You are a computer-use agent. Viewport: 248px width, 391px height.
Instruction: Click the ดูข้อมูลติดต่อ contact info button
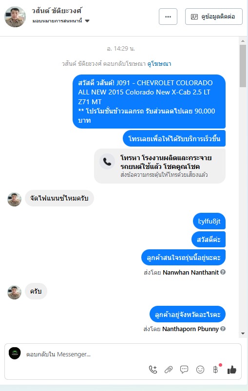(x=214, y=17)
